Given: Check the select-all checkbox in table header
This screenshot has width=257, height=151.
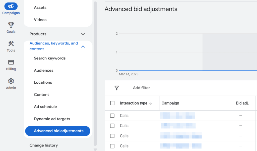Looking at the screenshot, I should [x=112, y=103].
